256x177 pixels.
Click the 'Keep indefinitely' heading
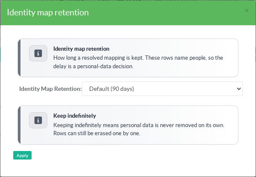click(x=75, y=116)
